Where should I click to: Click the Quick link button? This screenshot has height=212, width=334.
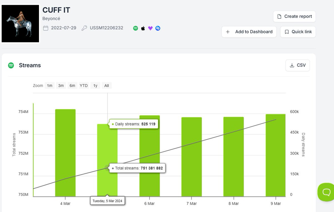click(298, 32)
